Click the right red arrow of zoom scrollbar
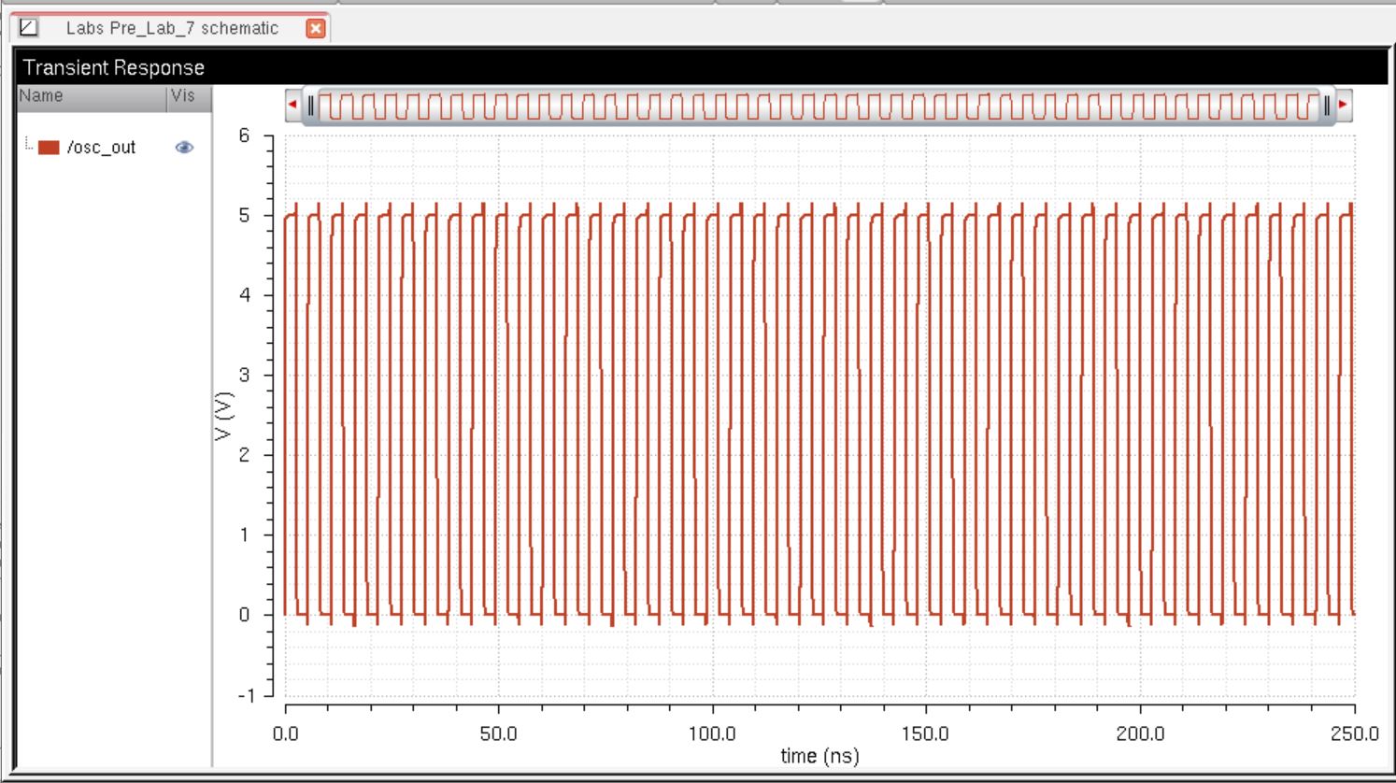The height and width of the screenshot is (783, 1396). [x=1343, y=105]
